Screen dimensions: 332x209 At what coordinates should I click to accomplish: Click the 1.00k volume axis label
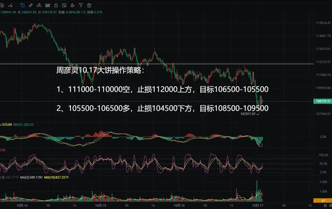coord(323,191)
